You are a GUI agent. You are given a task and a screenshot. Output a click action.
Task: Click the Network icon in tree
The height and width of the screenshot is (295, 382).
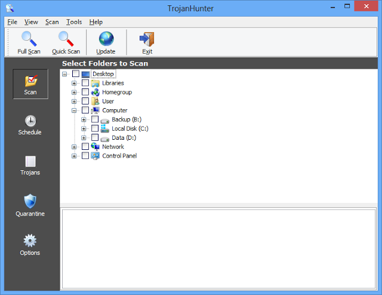pos(95,147)
